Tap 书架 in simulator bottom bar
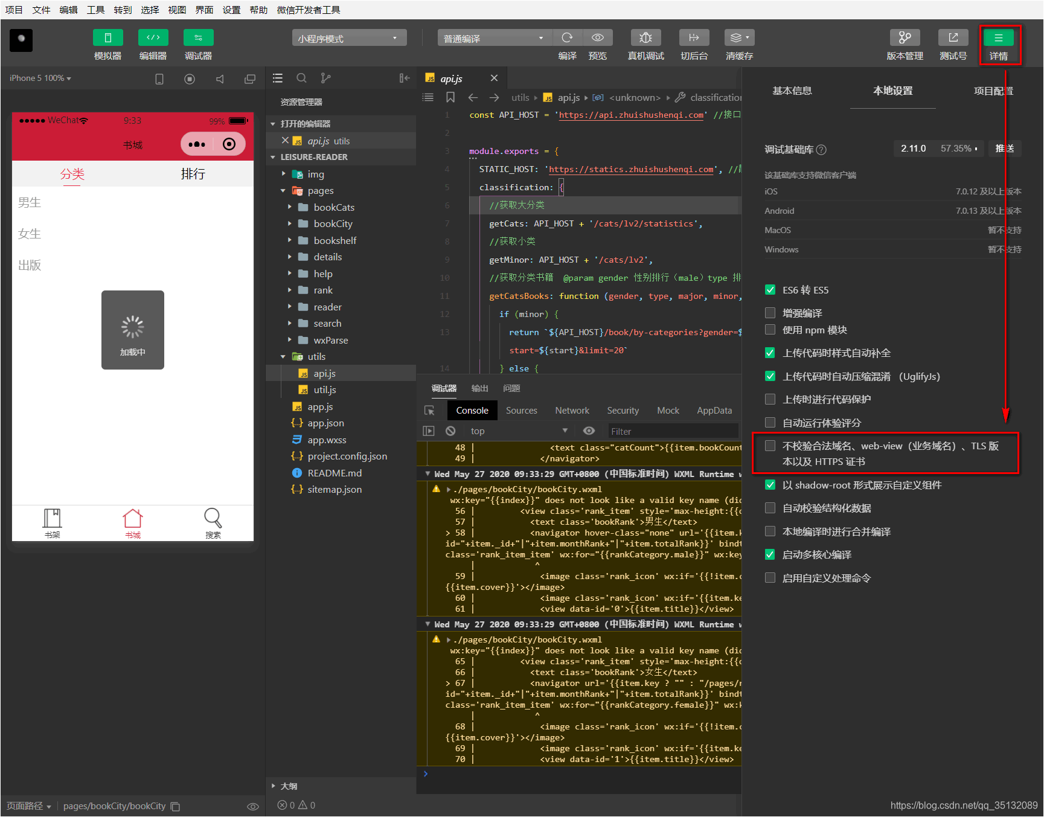The width and height of the screenshot is (1044, 817). pos(53,523)
